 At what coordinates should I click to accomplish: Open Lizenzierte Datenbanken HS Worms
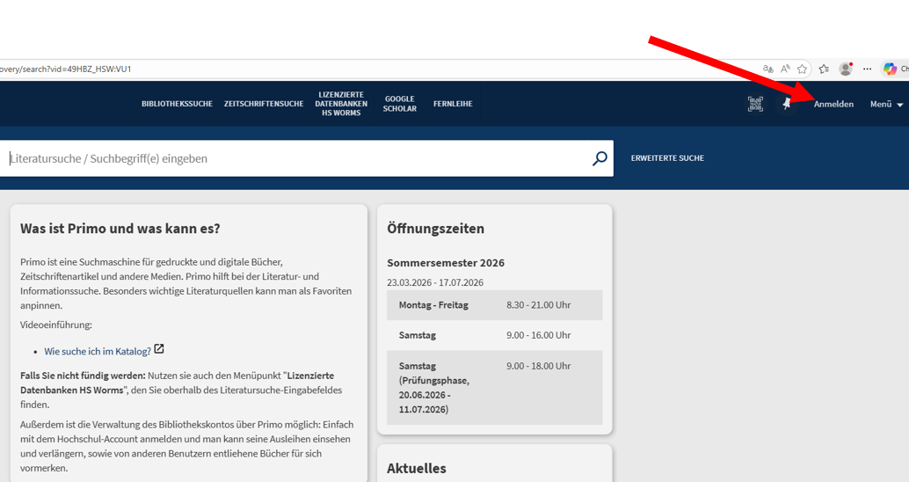(341, 104)
